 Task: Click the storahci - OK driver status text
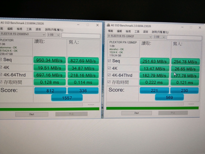coord(116,49)
